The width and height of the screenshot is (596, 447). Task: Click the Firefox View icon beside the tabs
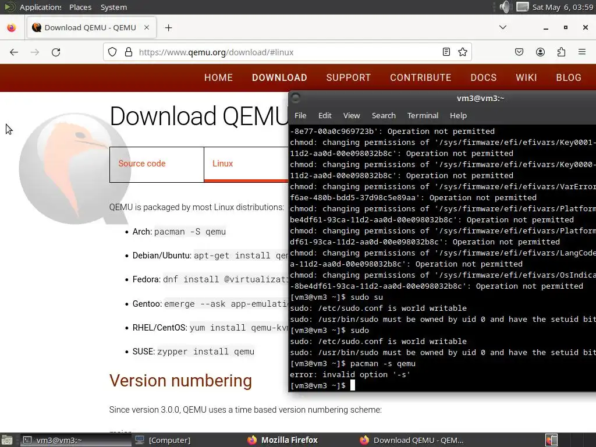tap(12, 27)
